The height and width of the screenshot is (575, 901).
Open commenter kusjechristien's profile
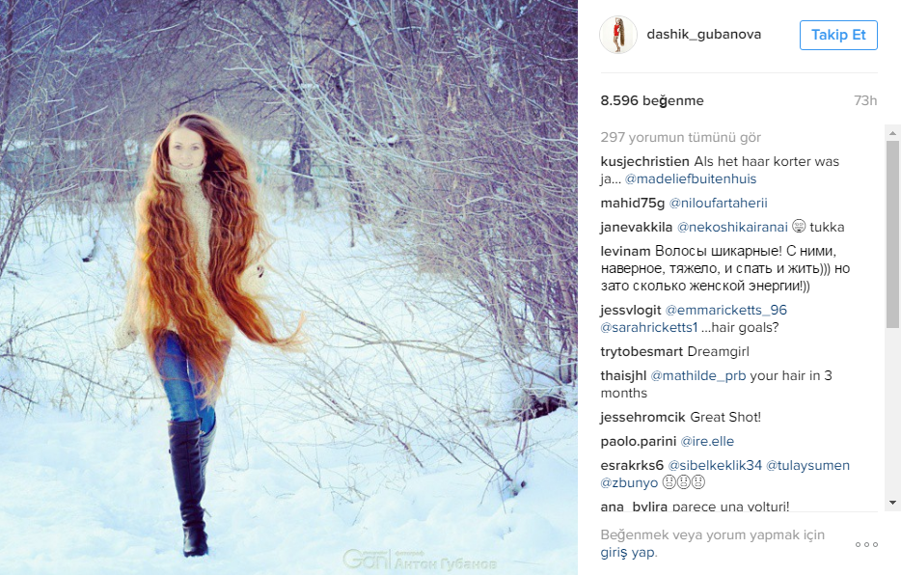tap(644, 161)
